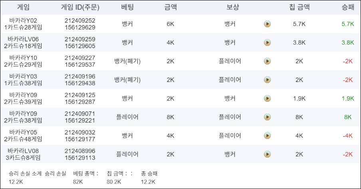
Task: Play replay for 바카라LV06 2카드슈18게임 row
Action: coord(267,43)
